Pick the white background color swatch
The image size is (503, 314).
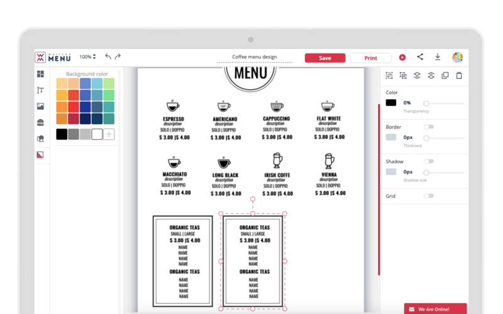coord(97,134)
